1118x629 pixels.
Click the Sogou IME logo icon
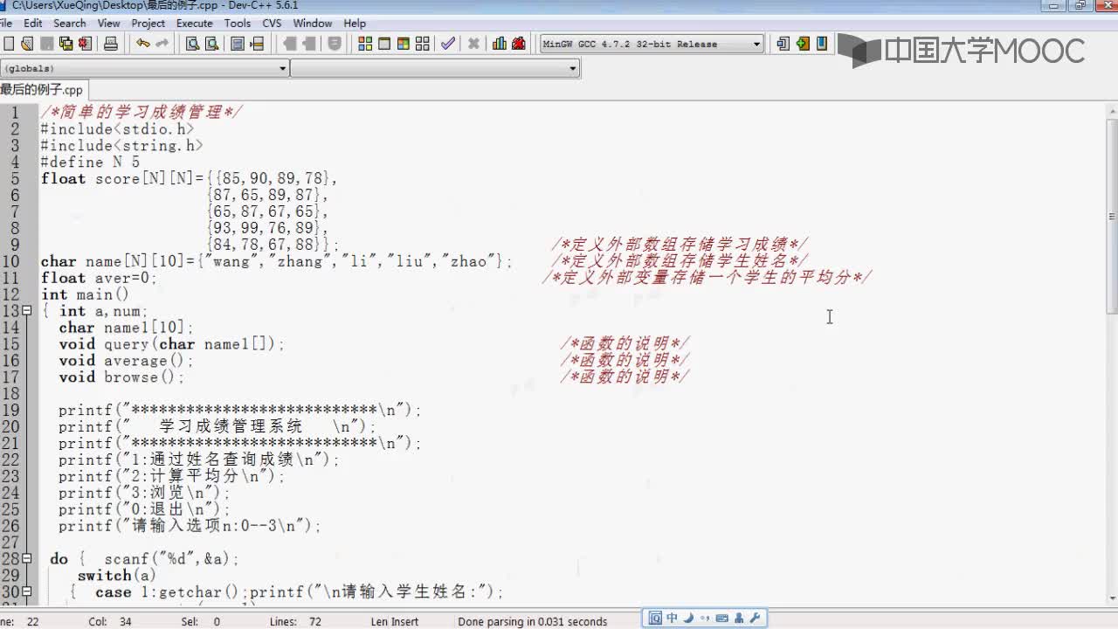pyautogui.click(x=656, y=619)
